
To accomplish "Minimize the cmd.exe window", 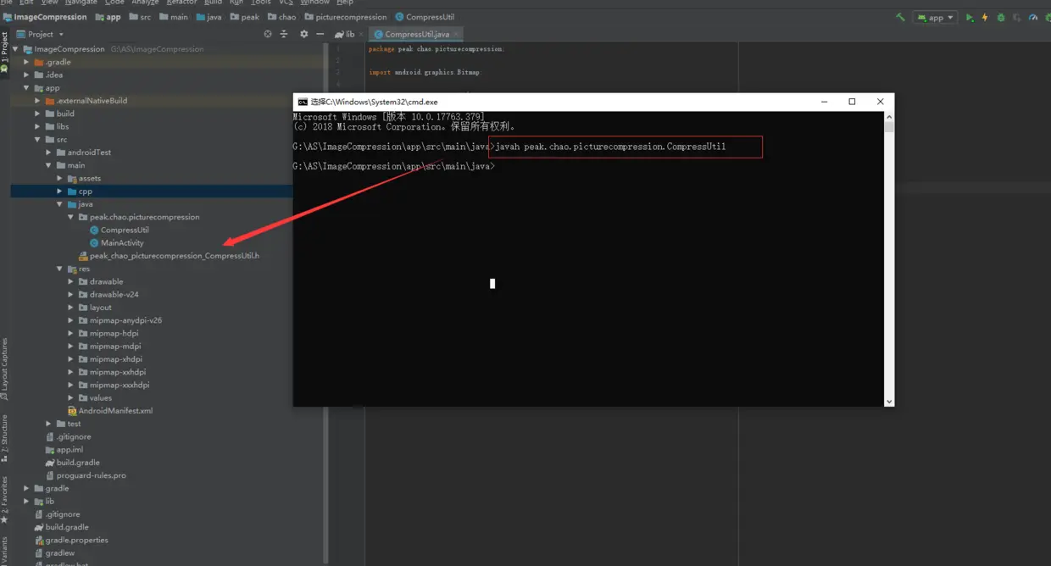I will [x=825, y=102].
